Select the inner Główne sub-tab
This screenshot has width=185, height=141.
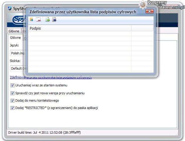[x=16, y=38]
